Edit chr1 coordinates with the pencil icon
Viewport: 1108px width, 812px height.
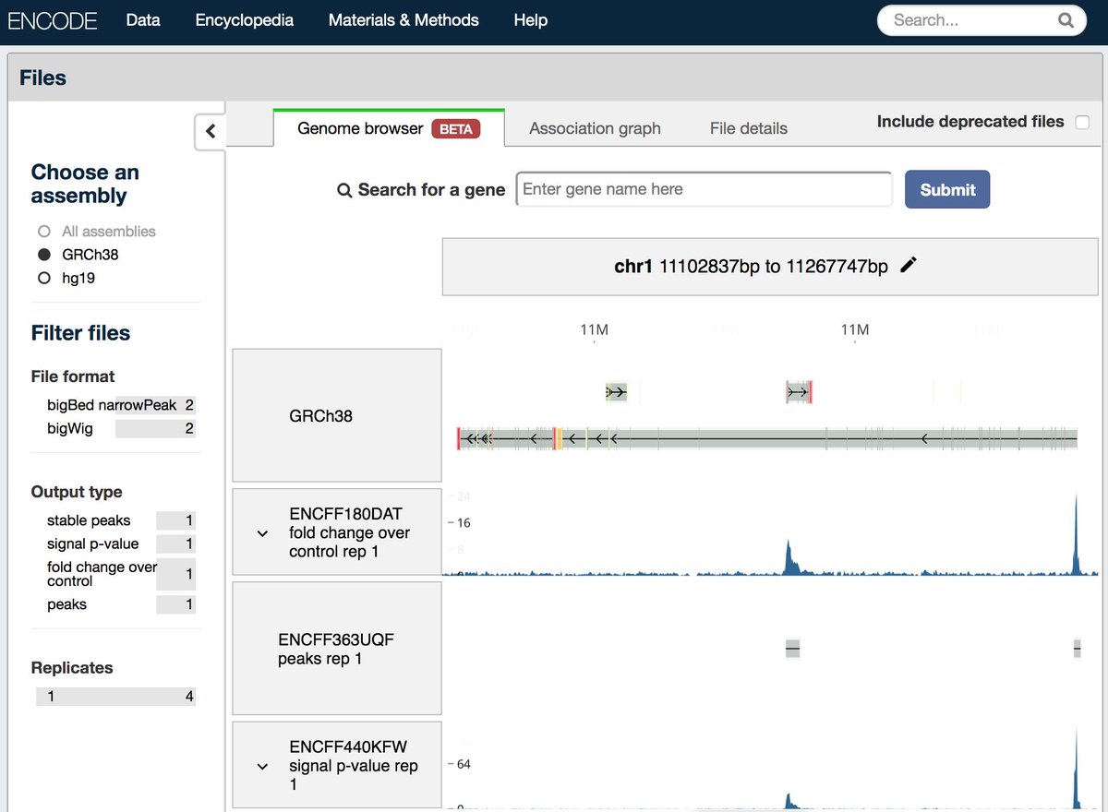[x=909, y=266]
